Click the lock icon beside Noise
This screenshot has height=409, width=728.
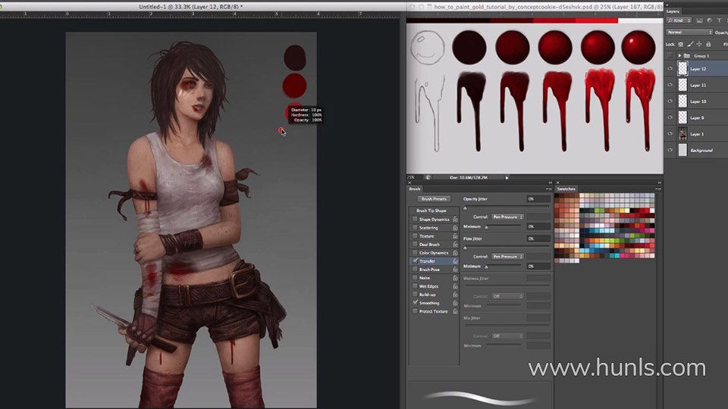455,277
